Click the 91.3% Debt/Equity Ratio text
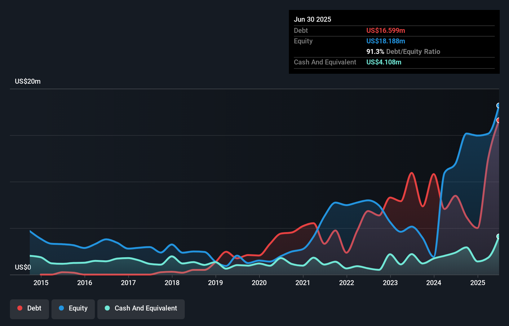This screenshot has width=509, height=326. tap(403, 51)
